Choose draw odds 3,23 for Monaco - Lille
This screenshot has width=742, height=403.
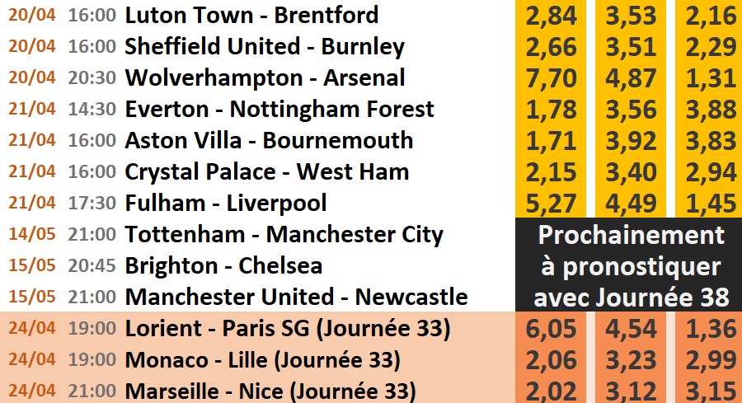(631, 360)
